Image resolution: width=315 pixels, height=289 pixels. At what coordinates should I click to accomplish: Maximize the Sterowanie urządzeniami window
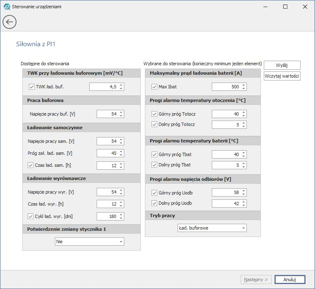[285, 7]
